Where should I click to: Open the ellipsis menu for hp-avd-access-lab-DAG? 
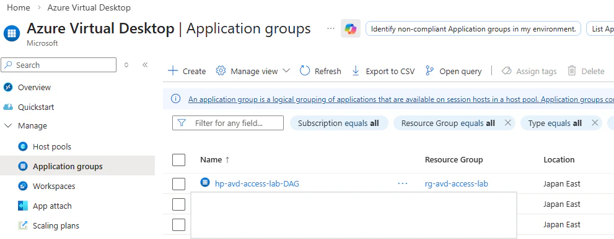coord(403,183)
